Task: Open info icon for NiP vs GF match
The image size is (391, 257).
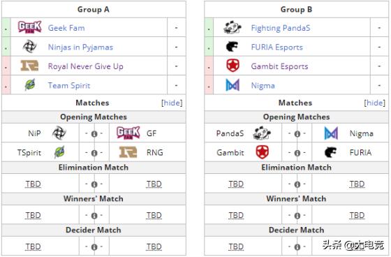Action: pyautogui.click(x=94, y=134)
